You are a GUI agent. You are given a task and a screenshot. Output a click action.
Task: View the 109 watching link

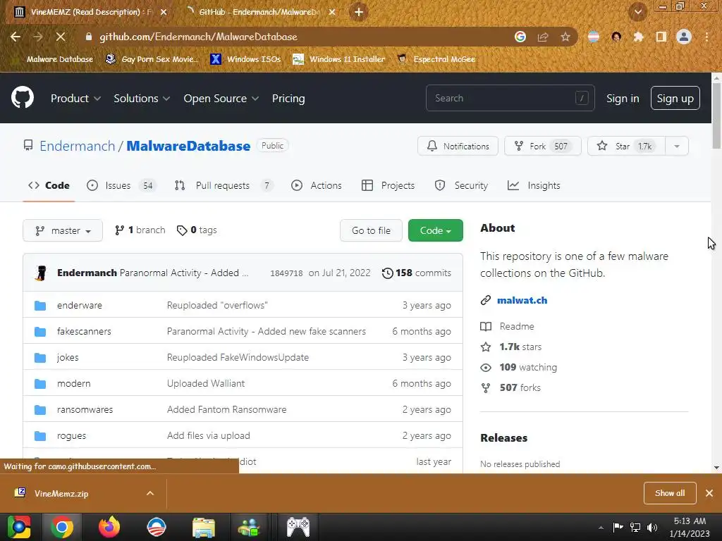click(x=519, y=367)
